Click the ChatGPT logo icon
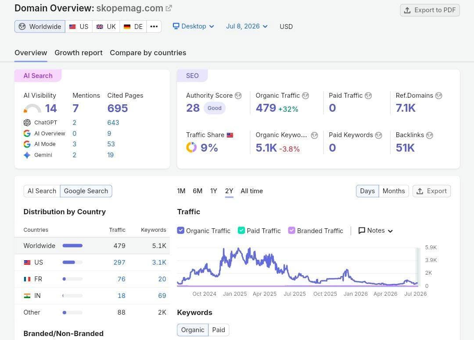This screenshot has height=340, width=474. click(x=27, y=123)
